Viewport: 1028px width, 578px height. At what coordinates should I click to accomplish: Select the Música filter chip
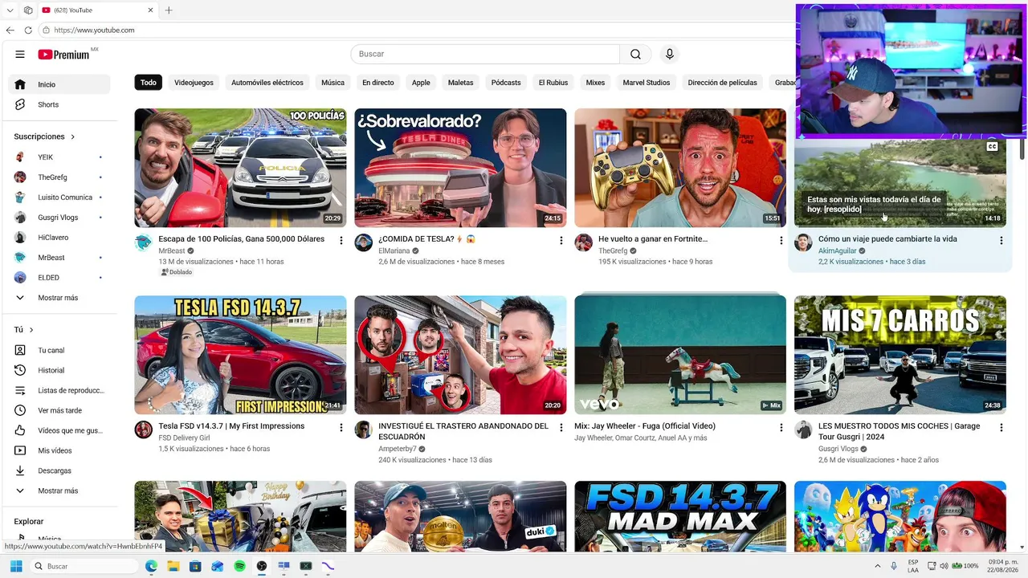coord(332,83)
